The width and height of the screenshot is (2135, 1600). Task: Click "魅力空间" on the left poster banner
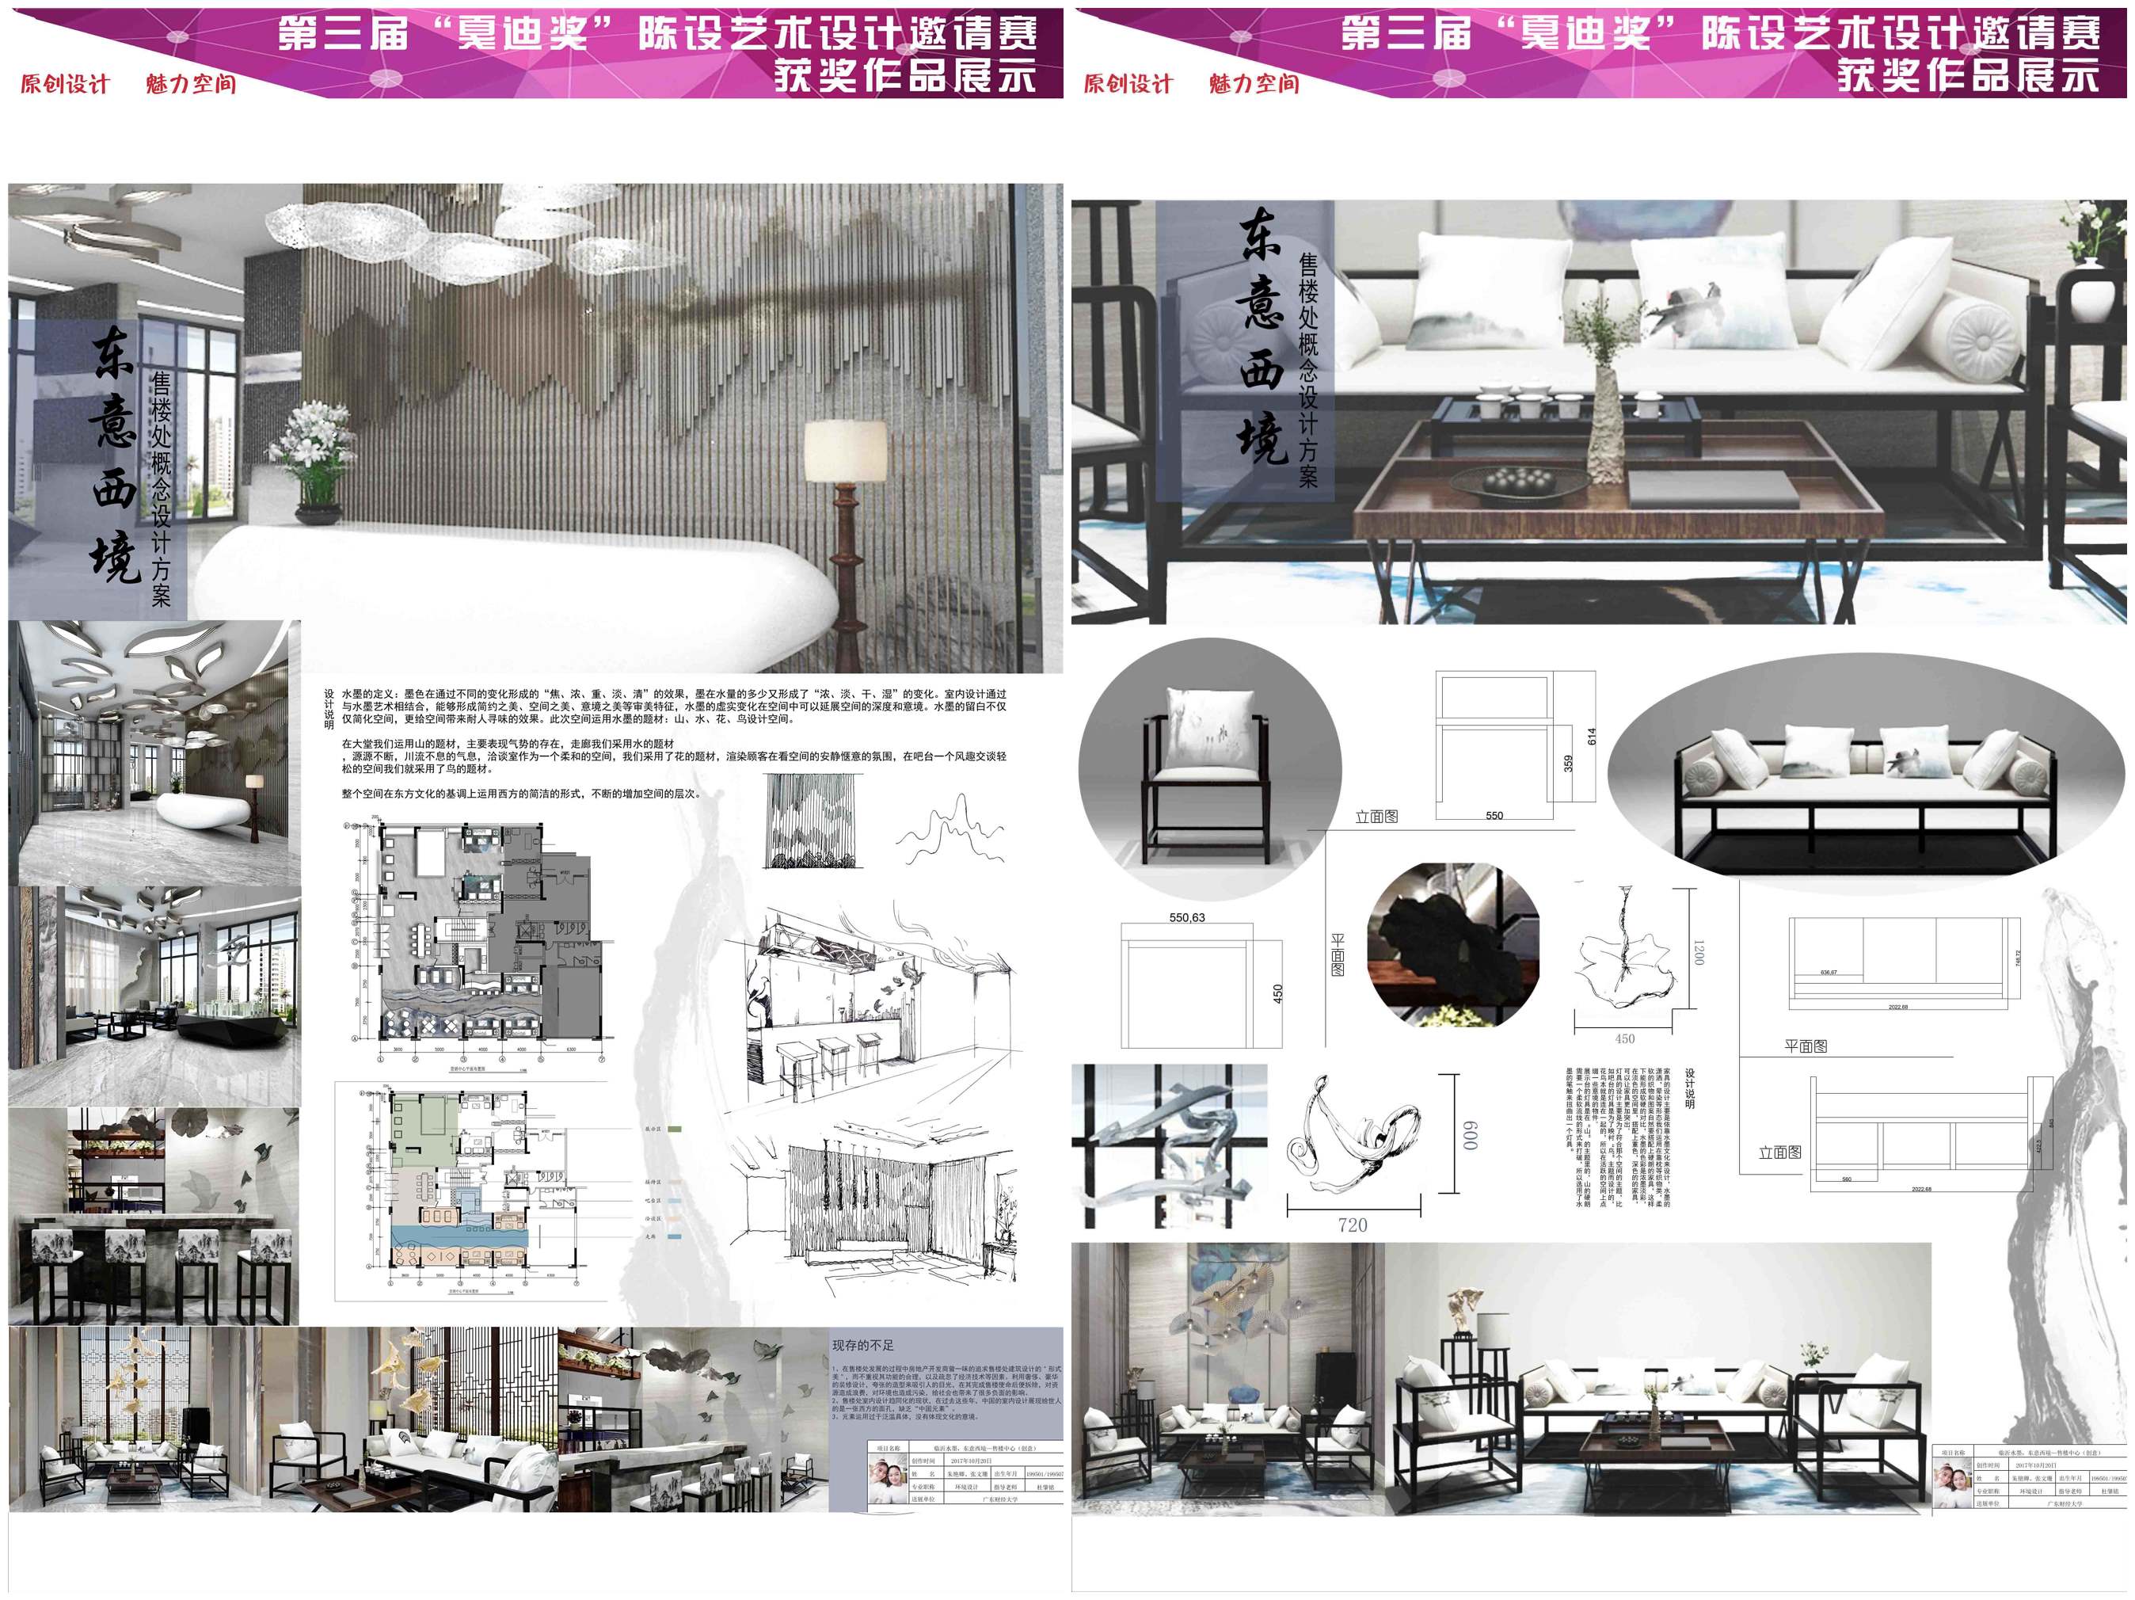190,84
